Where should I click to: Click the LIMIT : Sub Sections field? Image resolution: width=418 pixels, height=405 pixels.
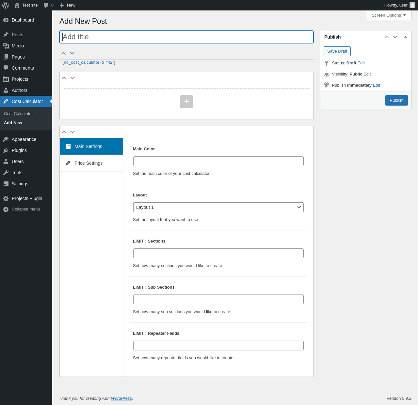point(218,299)
